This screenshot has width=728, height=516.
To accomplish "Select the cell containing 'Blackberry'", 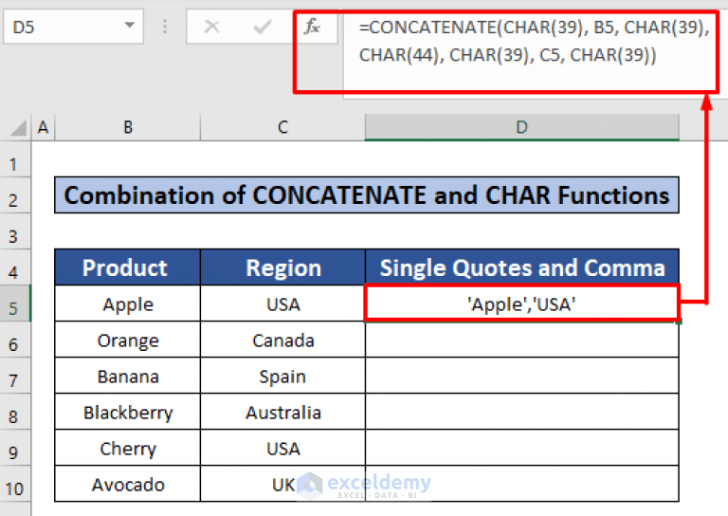I will pos(127,412).
